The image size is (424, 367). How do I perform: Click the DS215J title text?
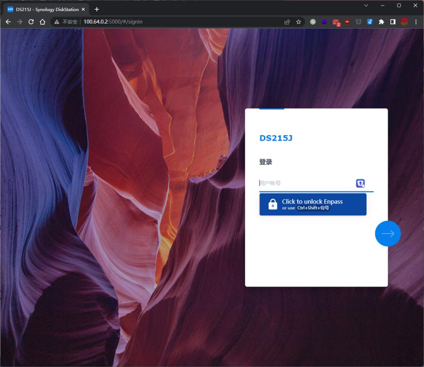click(276, 138)
